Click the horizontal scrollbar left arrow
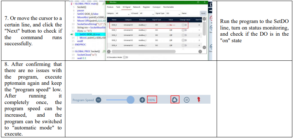 tap(108, 51)
